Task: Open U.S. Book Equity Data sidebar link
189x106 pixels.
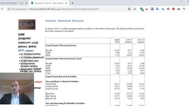Action: (30, 61)
